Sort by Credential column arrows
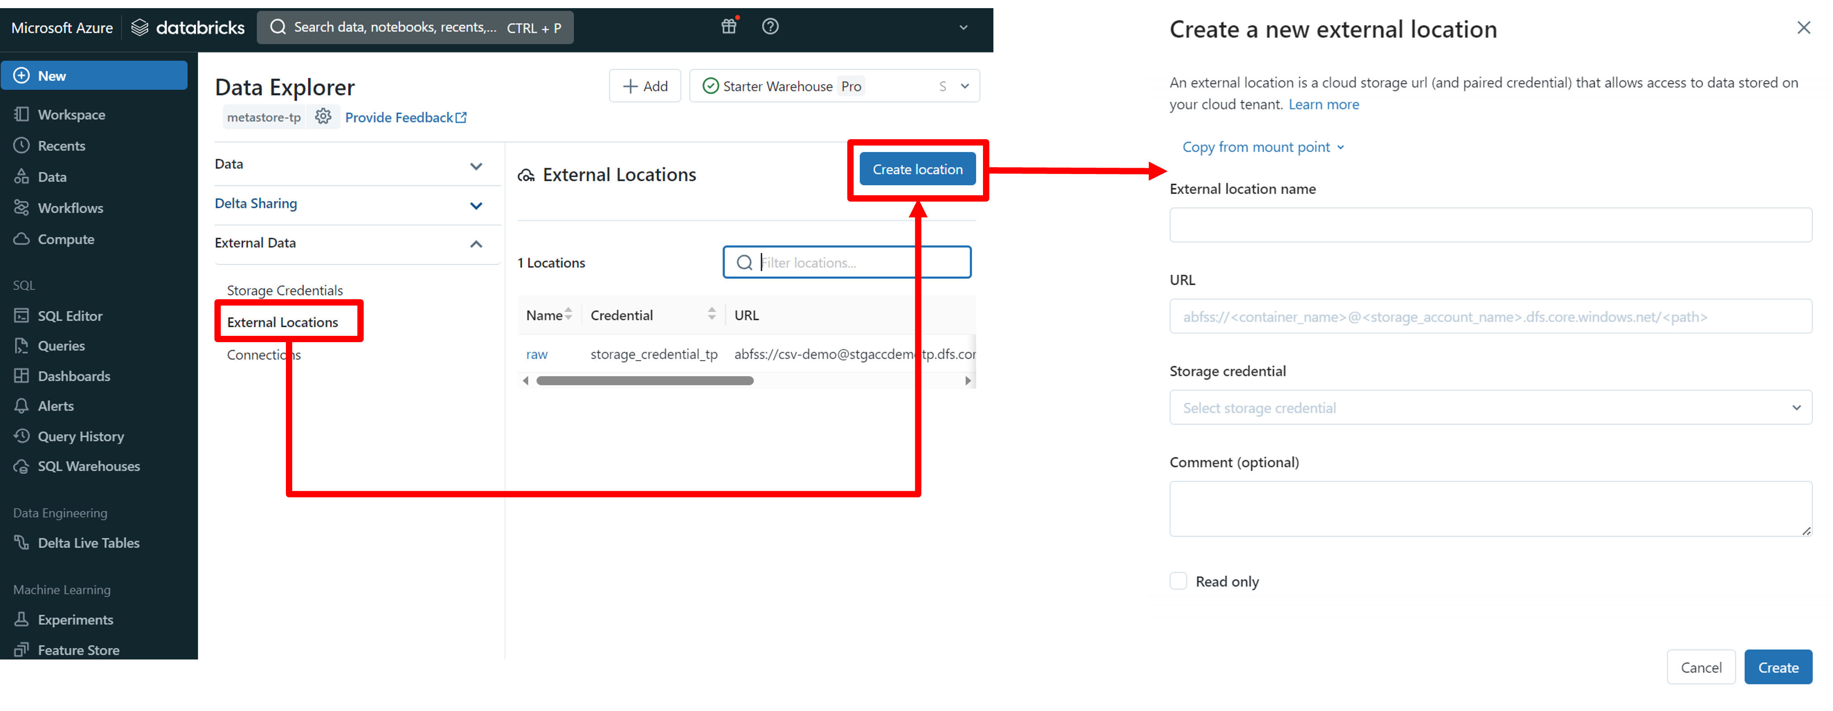Viewport: 1833px width, 711px height. pos(712,314)
